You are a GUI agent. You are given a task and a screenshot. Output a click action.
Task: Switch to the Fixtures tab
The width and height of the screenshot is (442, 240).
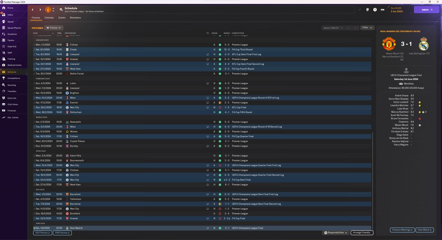(x=36, y=18)
